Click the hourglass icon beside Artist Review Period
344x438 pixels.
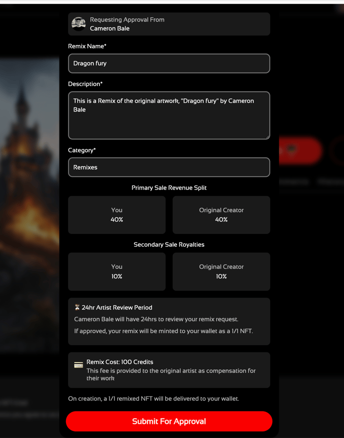(x=77, y=307)
